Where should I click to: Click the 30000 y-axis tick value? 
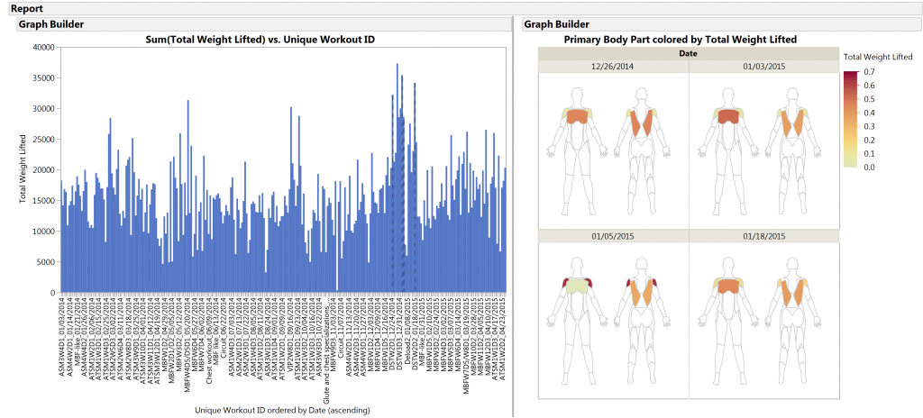(44, 108)
